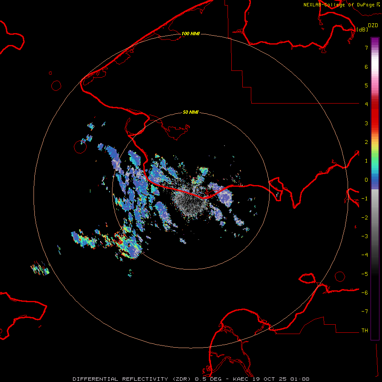This screenshot has width=382, height=382.
Task: Click the 50 NMI range ring label
Action: coord(191,112)
